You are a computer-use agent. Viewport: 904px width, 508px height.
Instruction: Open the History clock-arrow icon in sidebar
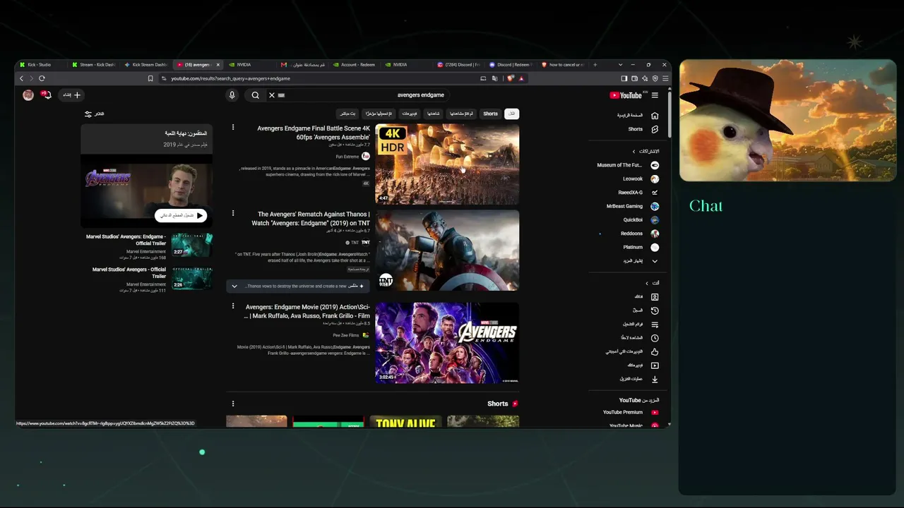click(x=655, y=310)
